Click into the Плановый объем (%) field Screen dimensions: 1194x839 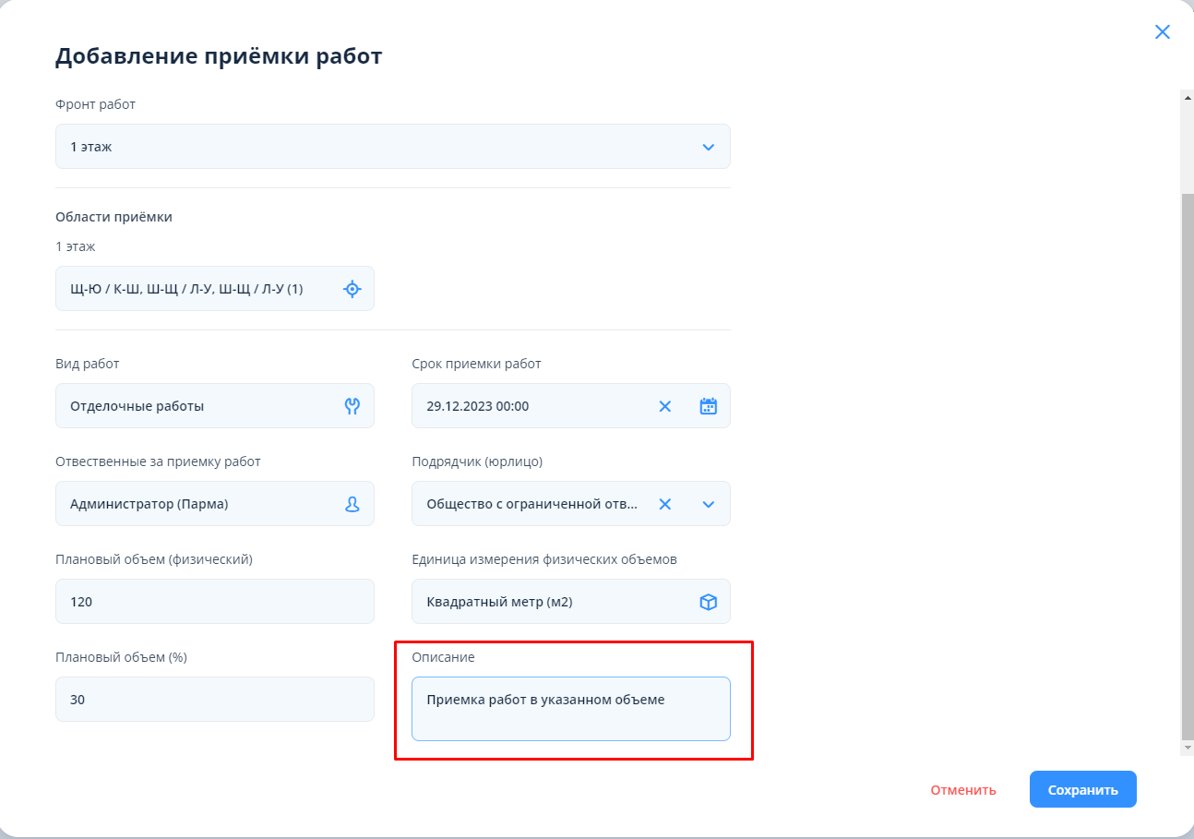[x=214, y=700]
